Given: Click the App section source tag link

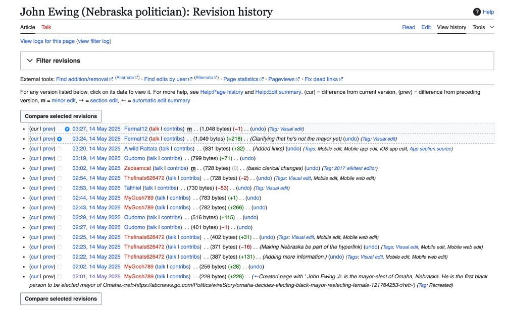Looking at the screenshot, I should click(x=430, y=149).
